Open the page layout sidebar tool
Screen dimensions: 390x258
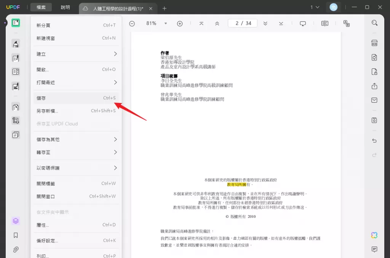pyautogui.click(x=16, y=72)
